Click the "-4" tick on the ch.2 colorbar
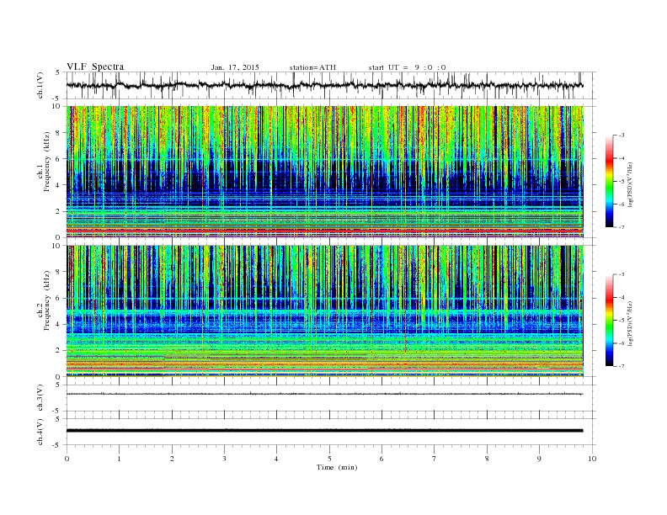Viewport: 667px width, 515px height. tap(622, 297)
